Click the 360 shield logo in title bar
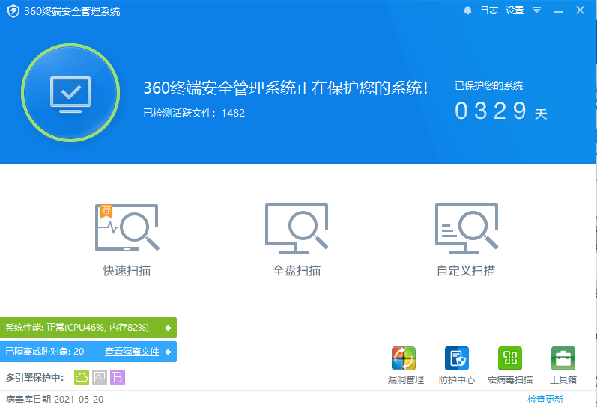Viewport: 597px width, 407px height. point(13,11)
